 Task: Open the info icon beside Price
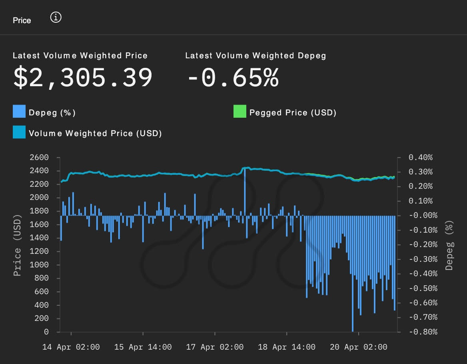click(56, 17)
